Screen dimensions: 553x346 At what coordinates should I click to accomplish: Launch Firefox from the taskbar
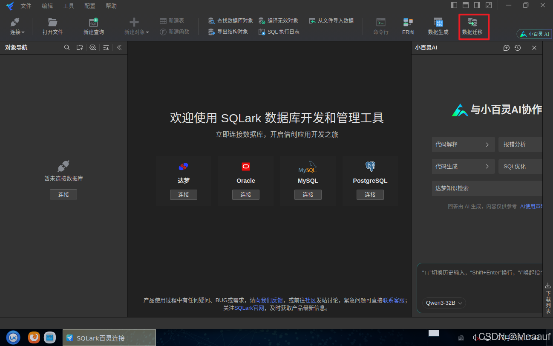point(34,337)
